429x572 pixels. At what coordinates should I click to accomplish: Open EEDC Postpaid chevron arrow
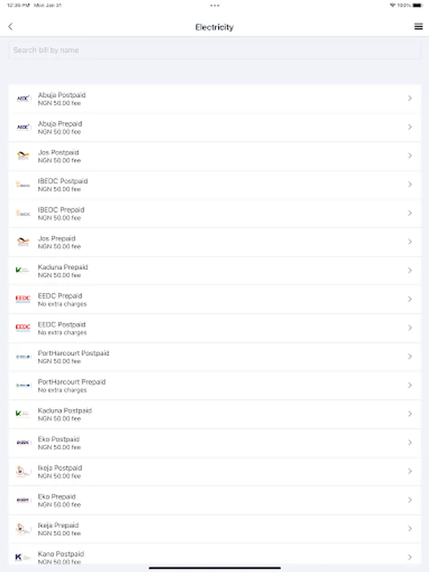coord(410,328)
